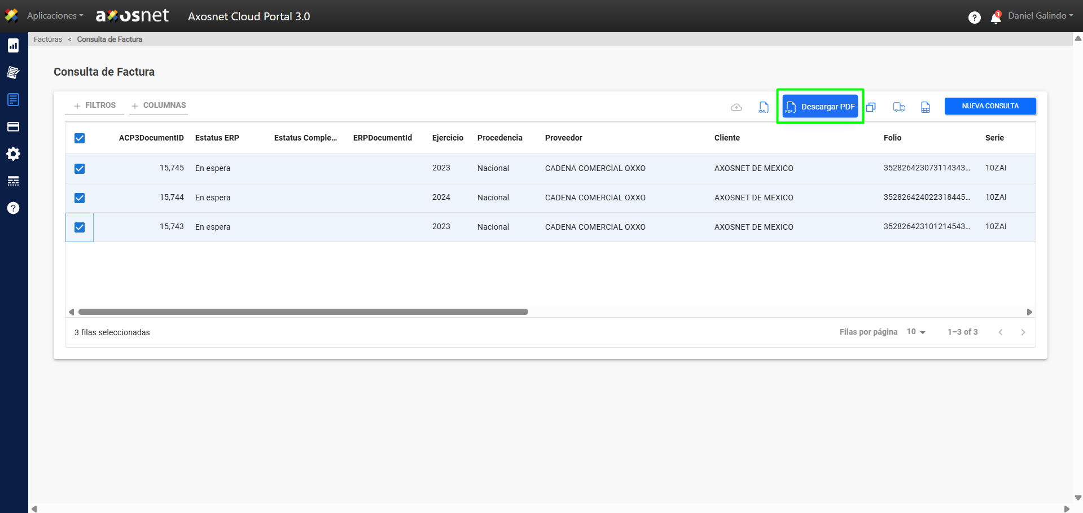This screenshot has width=1083, height=513.
Task: Open the notes pencil sidebar icon
Action: click(14, 72)
